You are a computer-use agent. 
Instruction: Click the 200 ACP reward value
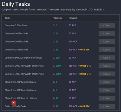coord(73,106)
